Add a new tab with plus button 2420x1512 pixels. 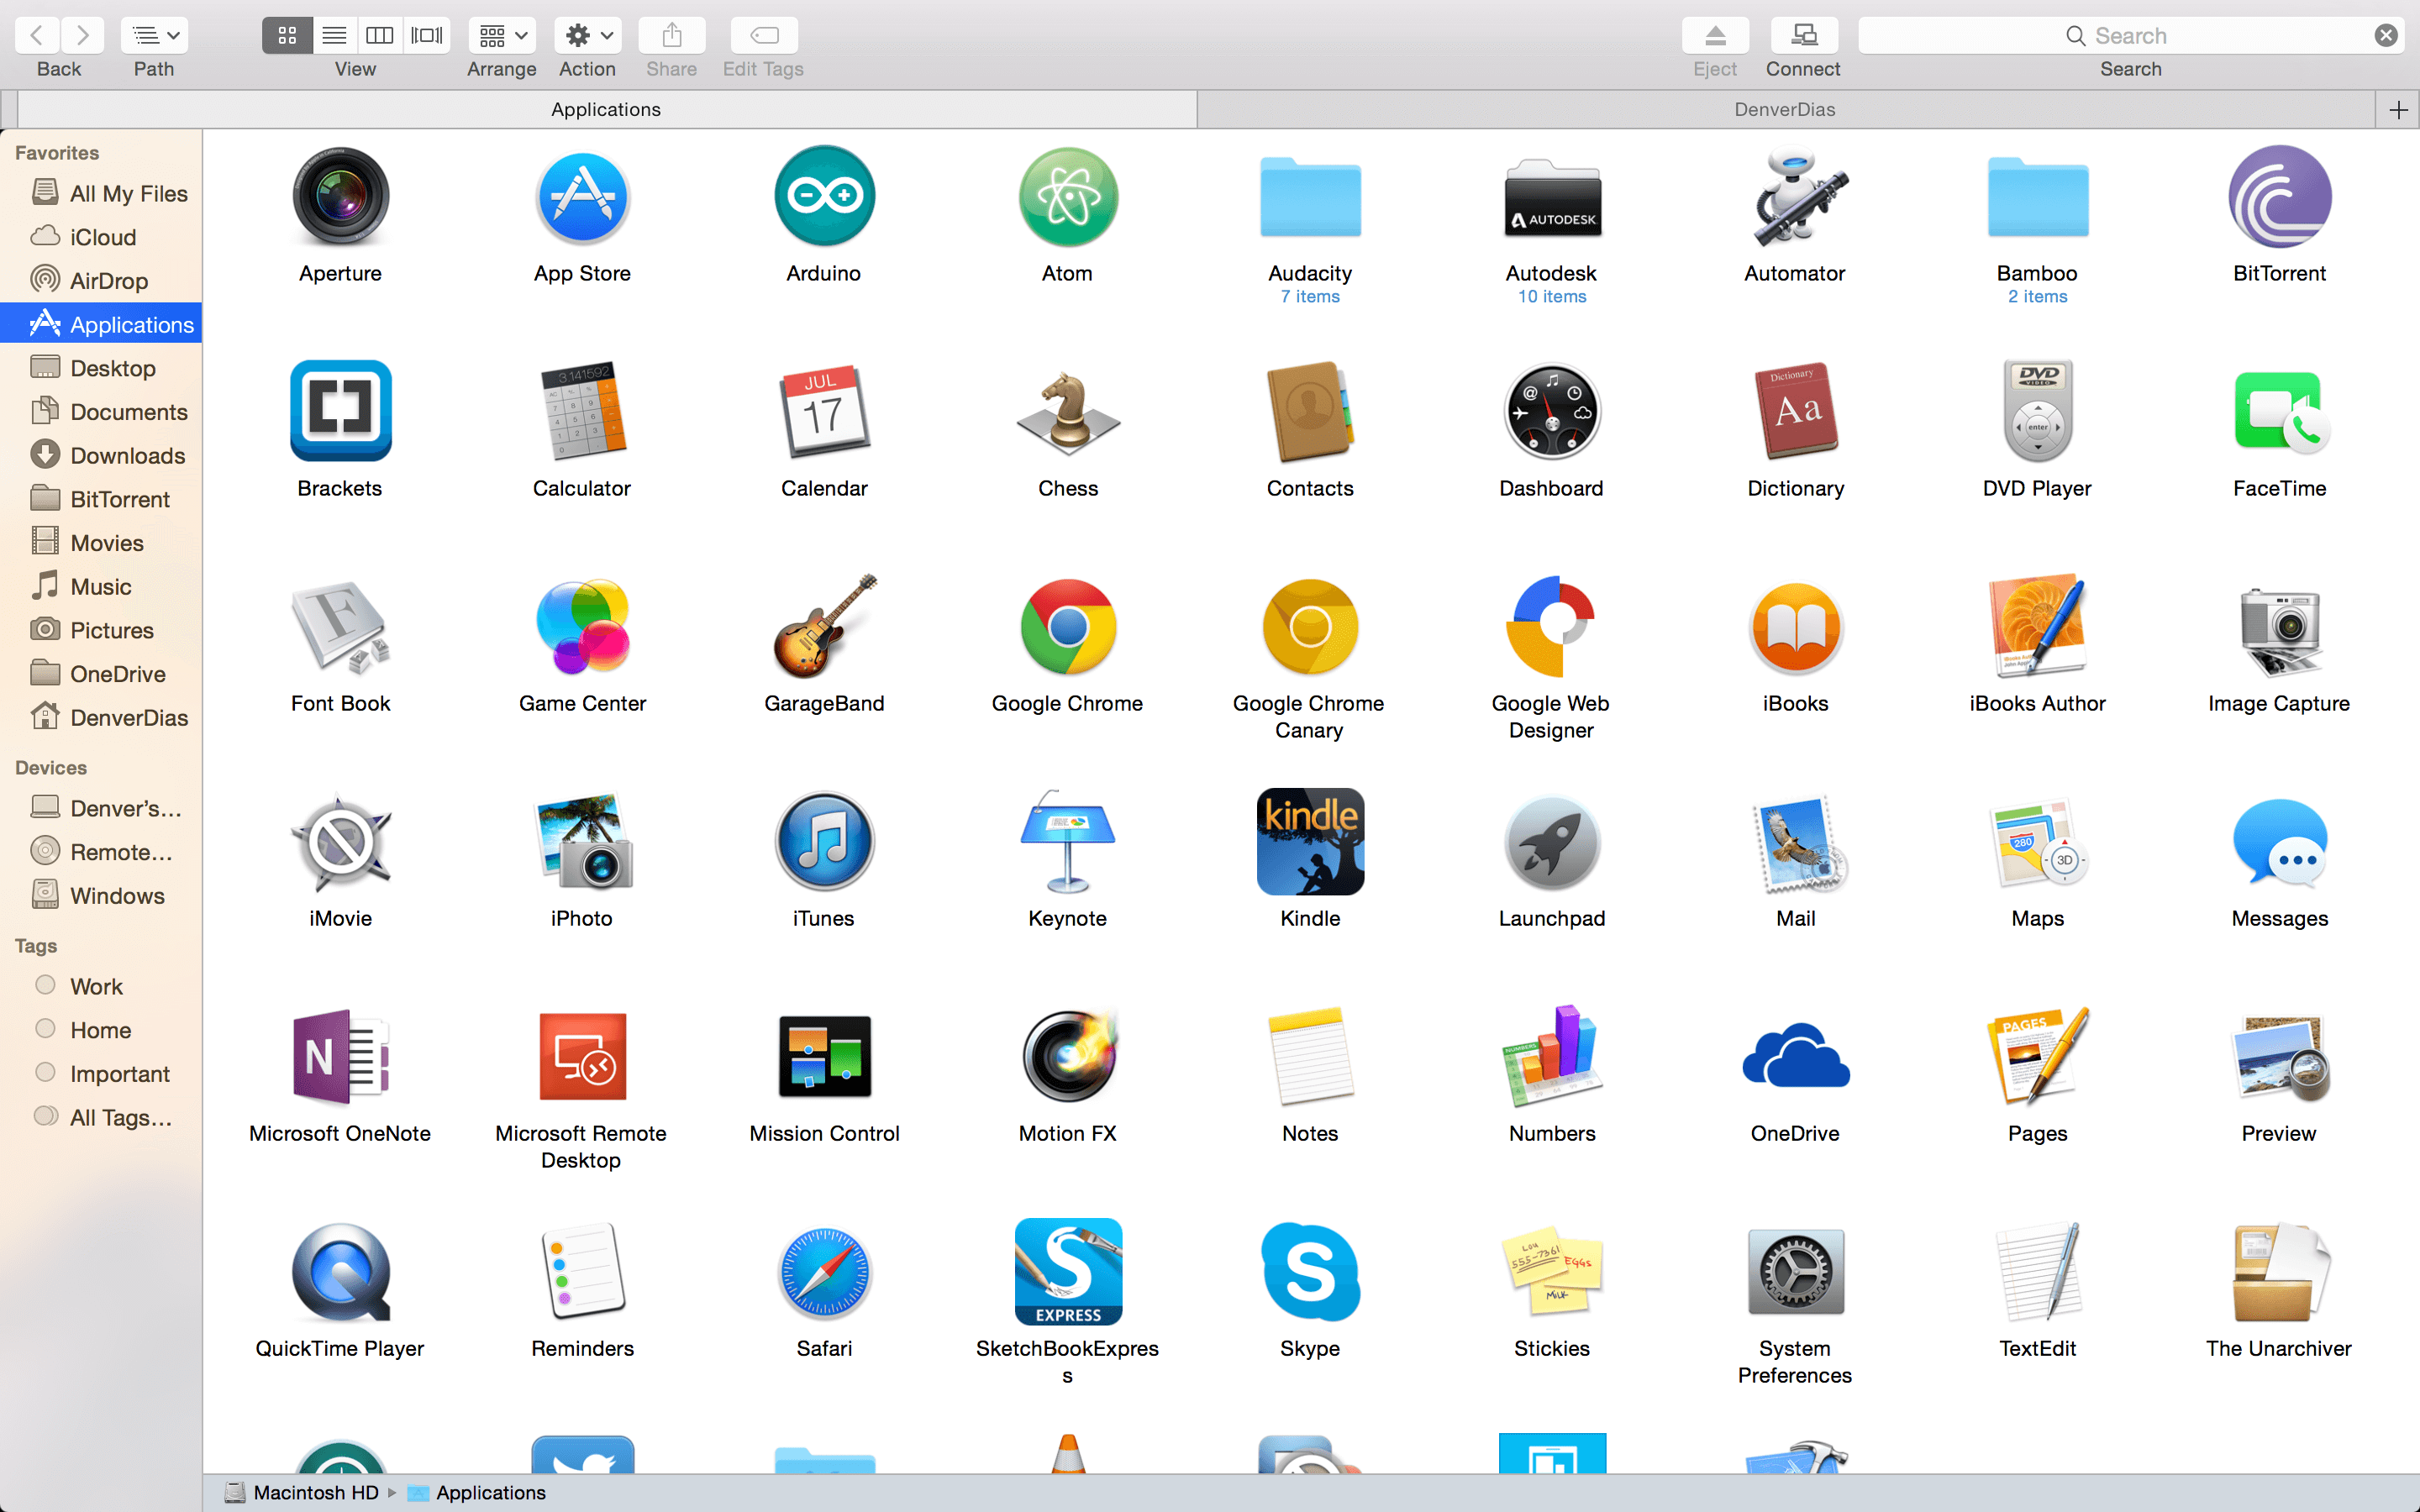tap(2398, 109)
